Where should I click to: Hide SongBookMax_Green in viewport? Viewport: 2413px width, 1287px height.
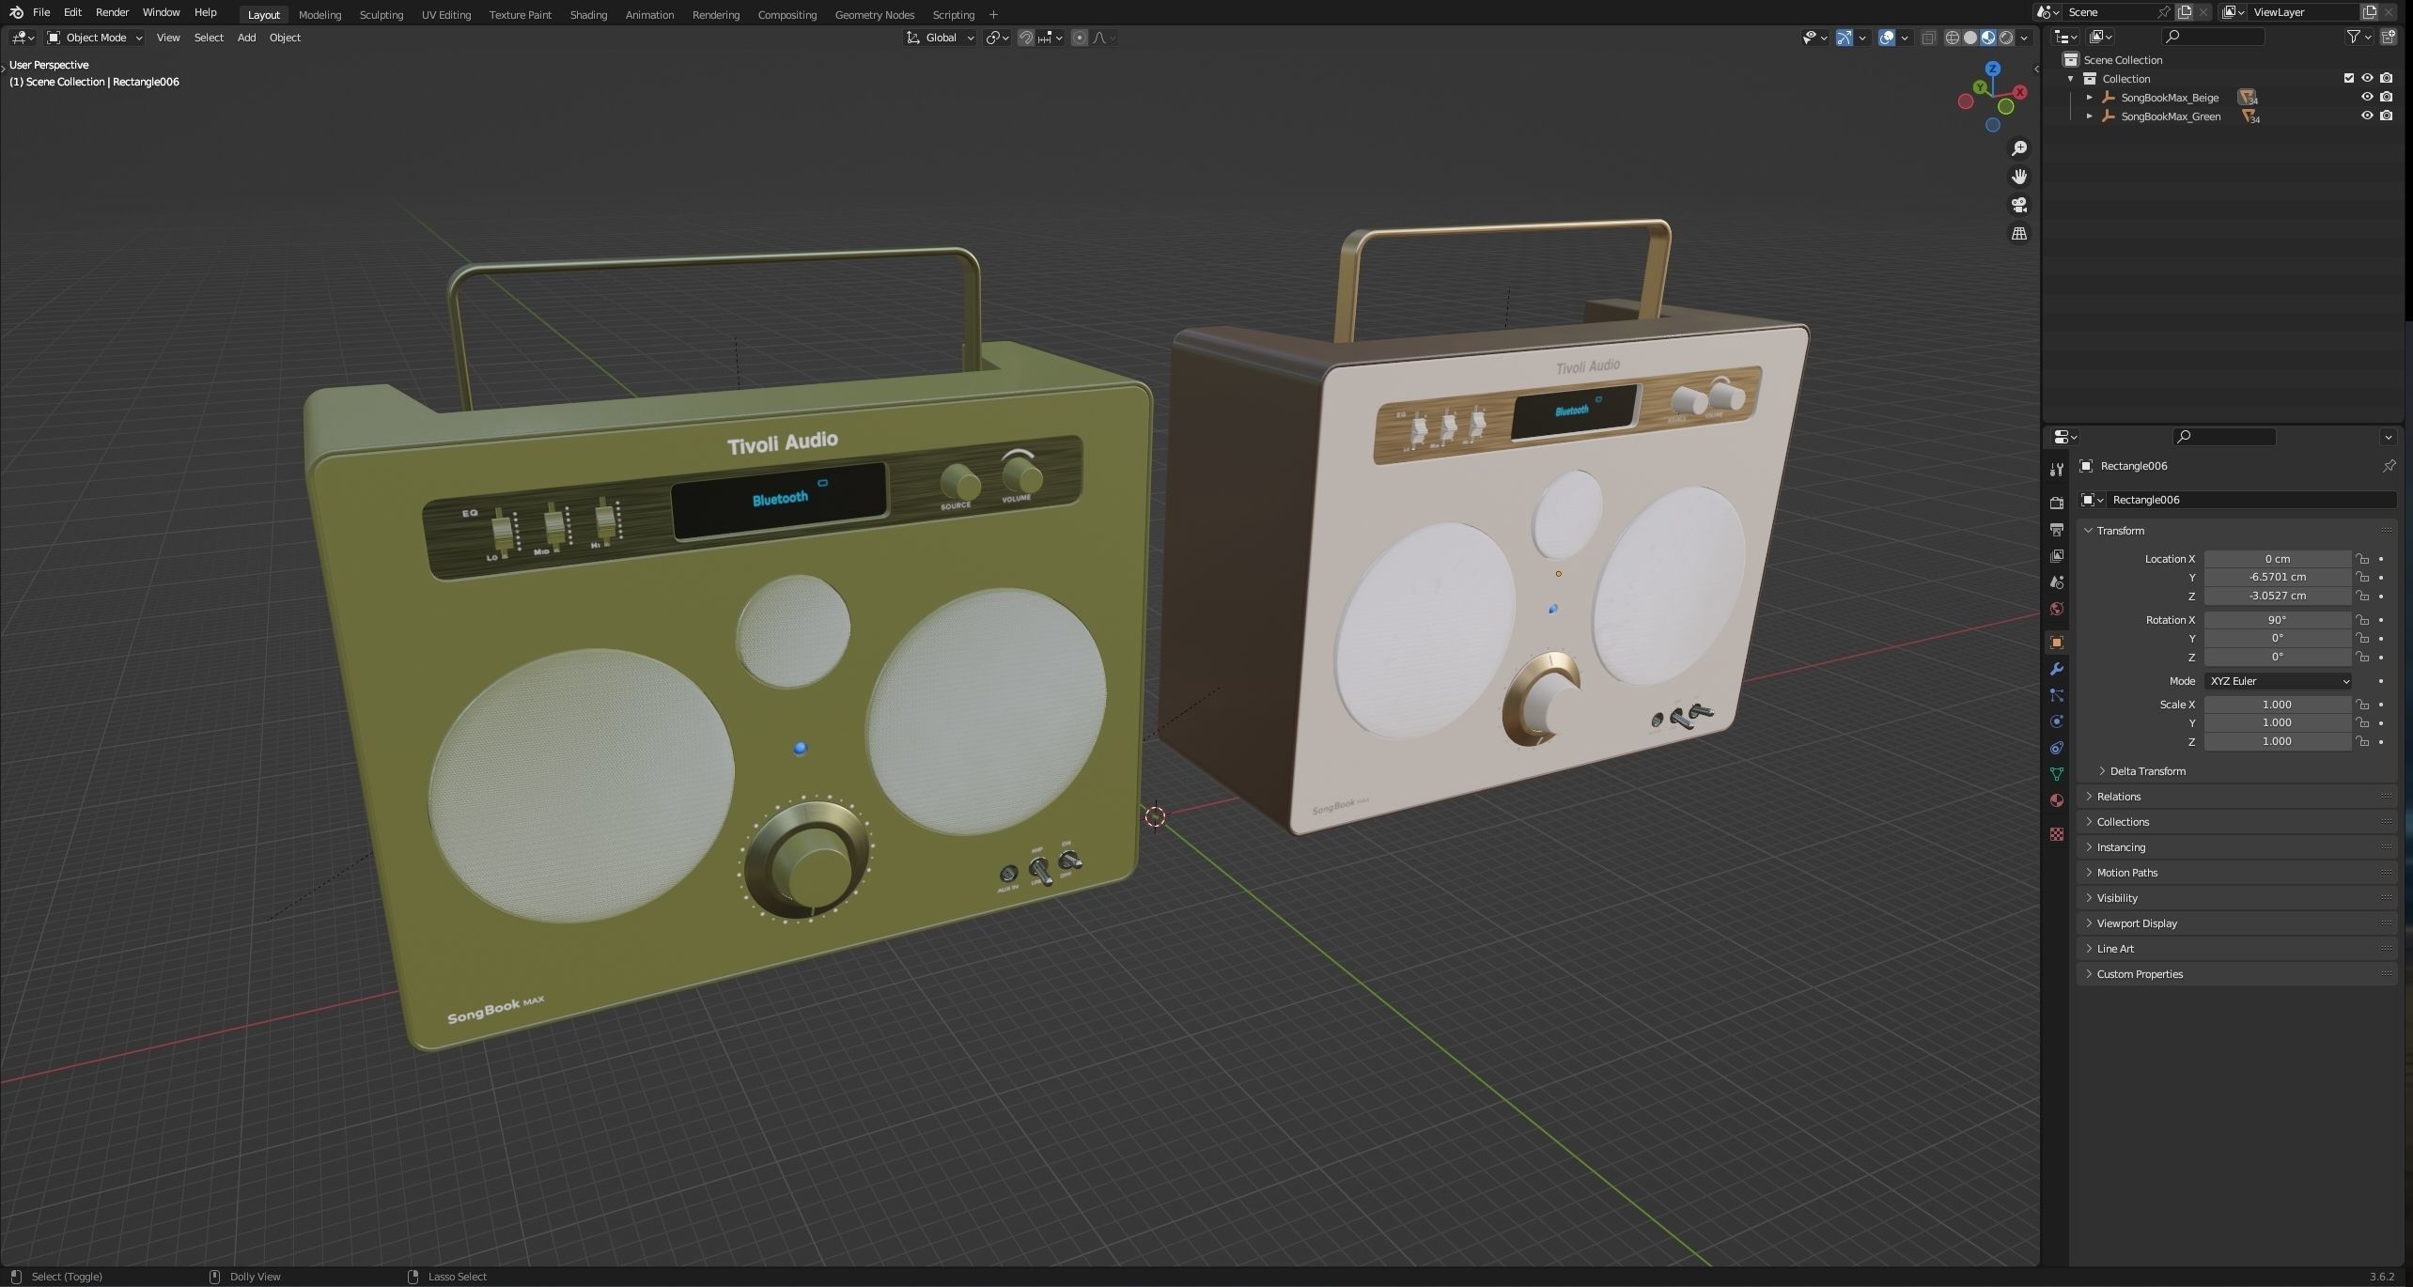(x=2367, y=116)
